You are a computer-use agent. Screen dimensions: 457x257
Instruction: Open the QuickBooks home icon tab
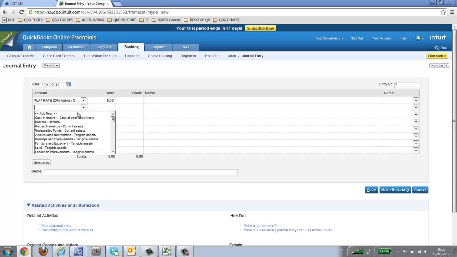pyautogui.click(x=29, y=47)
